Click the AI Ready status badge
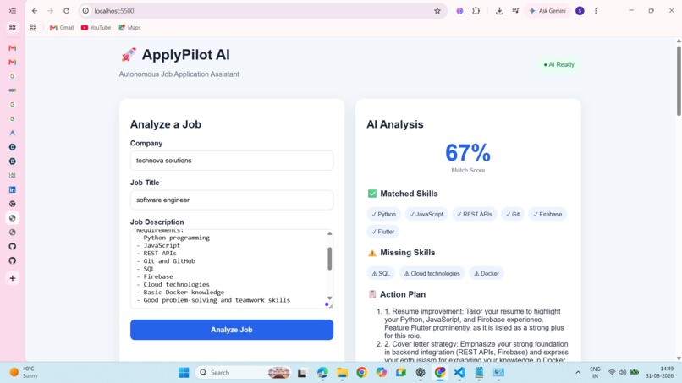The width and height of the screenshot is (682, 383). 559,64
